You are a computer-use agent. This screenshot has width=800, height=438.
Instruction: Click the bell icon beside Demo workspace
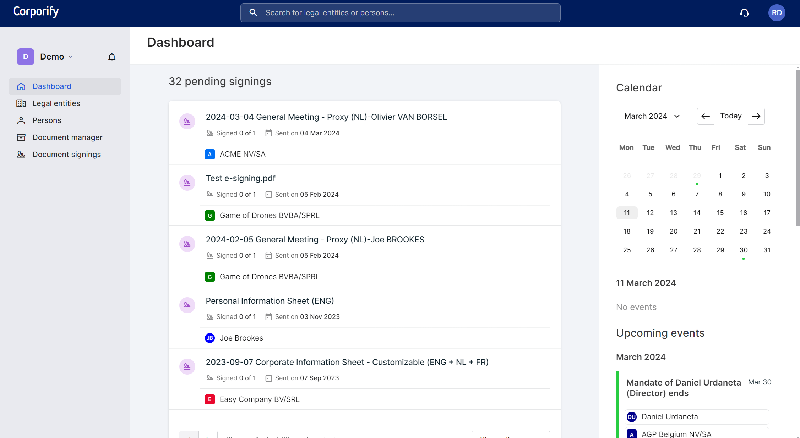pos(111,57)
